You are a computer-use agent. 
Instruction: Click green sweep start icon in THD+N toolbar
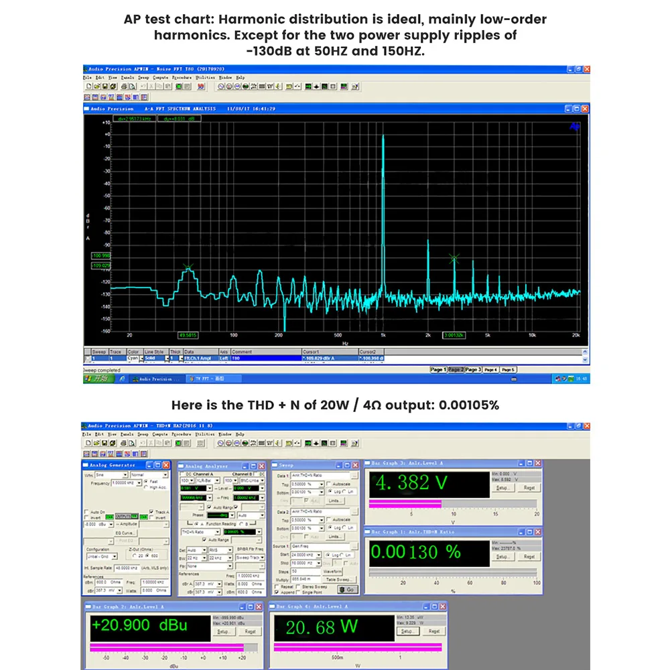click(179, 443)
